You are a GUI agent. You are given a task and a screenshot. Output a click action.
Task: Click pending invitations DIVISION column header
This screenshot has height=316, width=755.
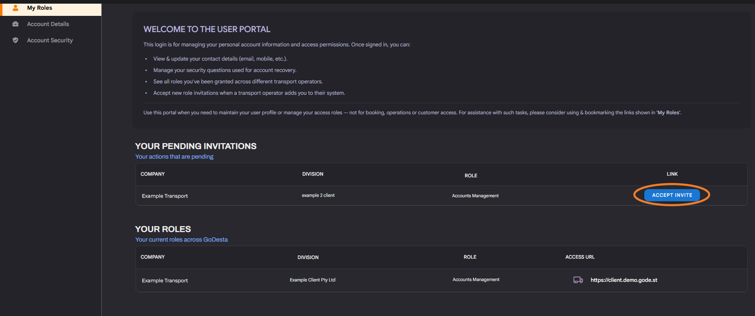tap(313, 174)
